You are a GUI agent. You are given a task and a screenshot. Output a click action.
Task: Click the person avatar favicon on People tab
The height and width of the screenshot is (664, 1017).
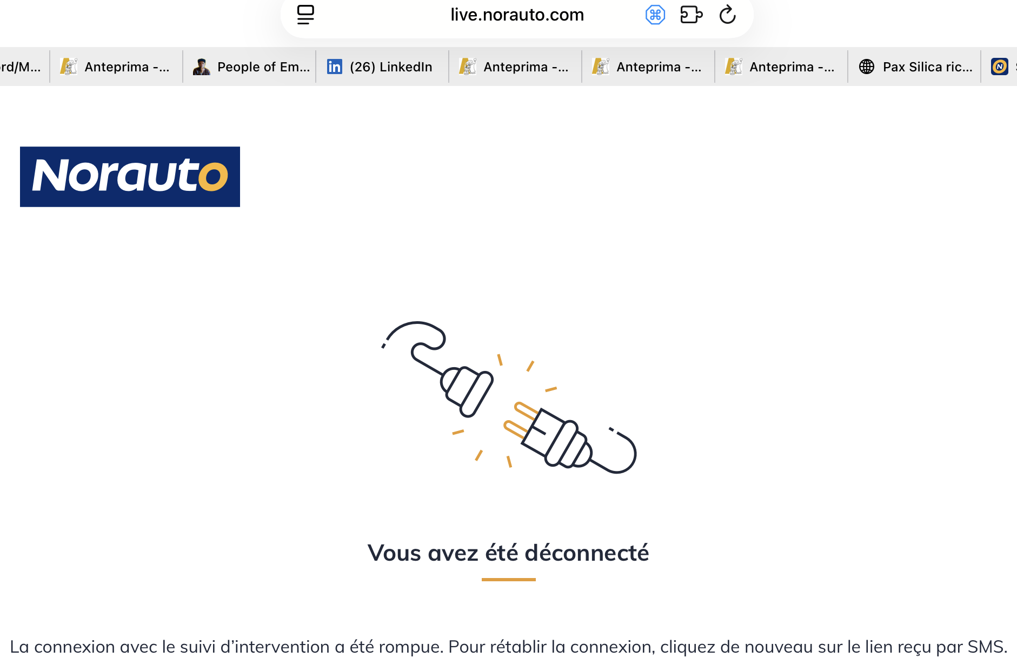tap(202, 67)
